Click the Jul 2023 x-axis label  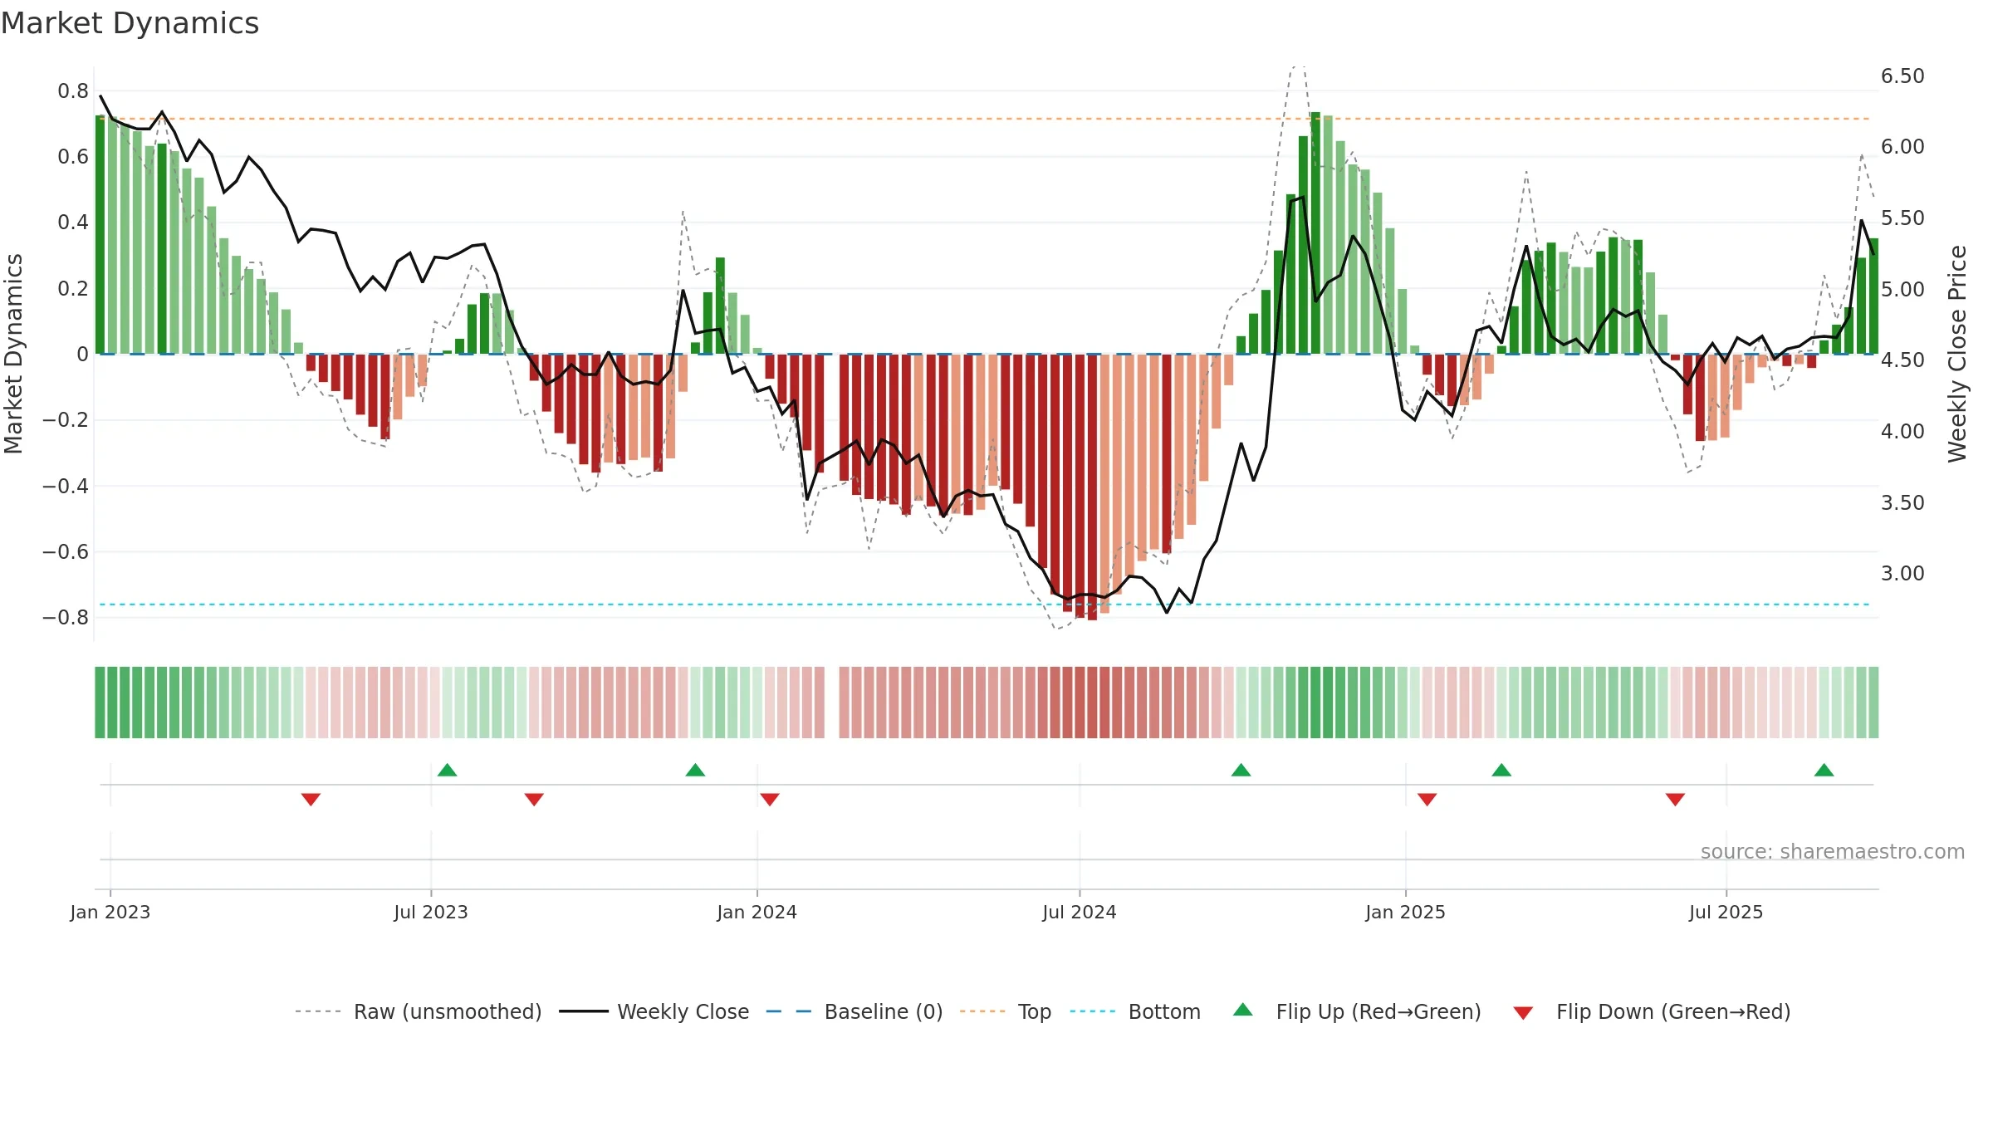pyautogui.click(x=431, y=912)
